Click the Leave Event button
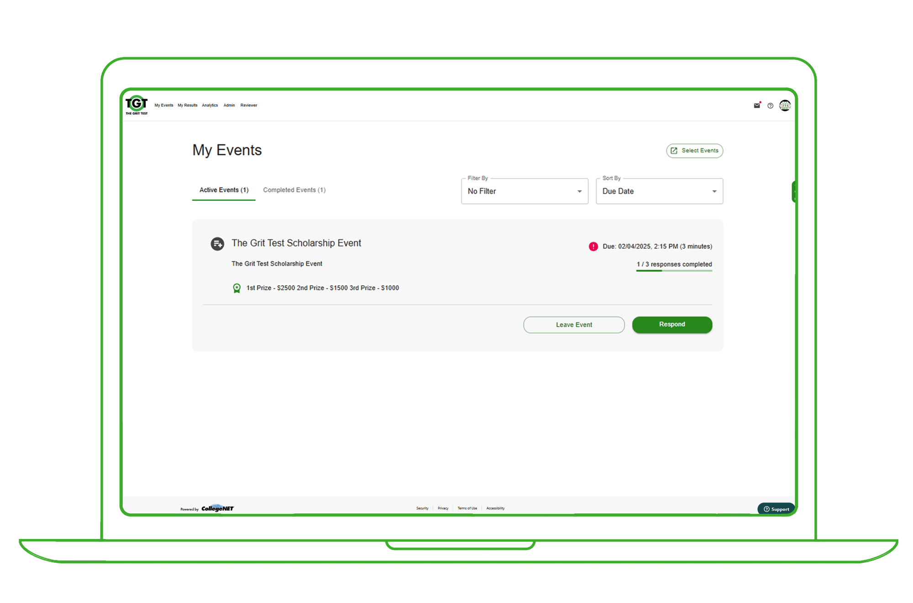The width and height of the screenshot is (913, 603). click(x=573, y=324)
